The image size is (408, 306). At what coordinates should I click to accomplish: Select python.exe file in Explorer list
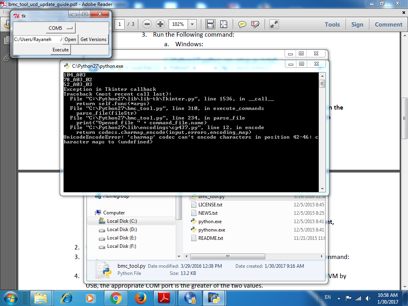pyautogui.click(x=210, y=222)
